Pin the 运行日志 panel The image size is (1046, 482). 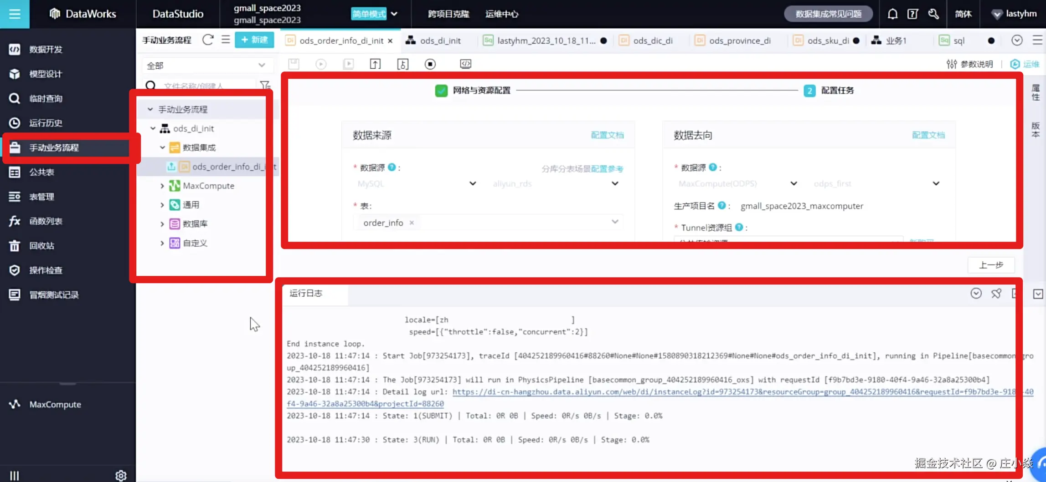(996, 294)
